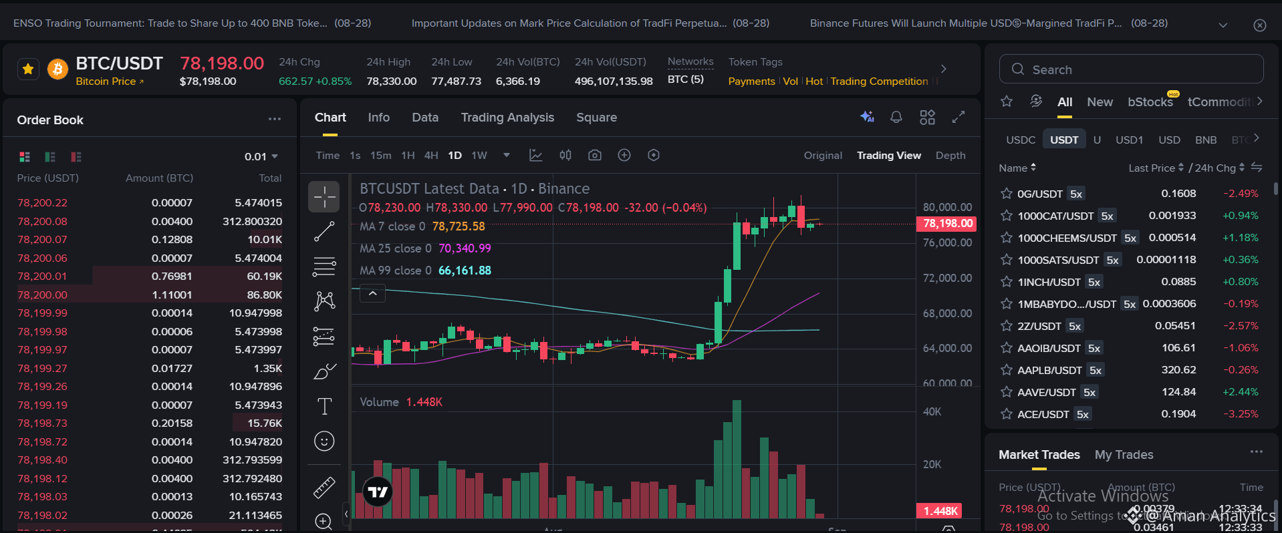This screenshot has height=533, width=1282.
Task: Select text annotation tool
Action: click(x=324, y=406)
